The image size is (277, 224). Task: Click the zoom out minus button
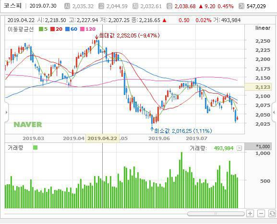click(x=261, y=213)
